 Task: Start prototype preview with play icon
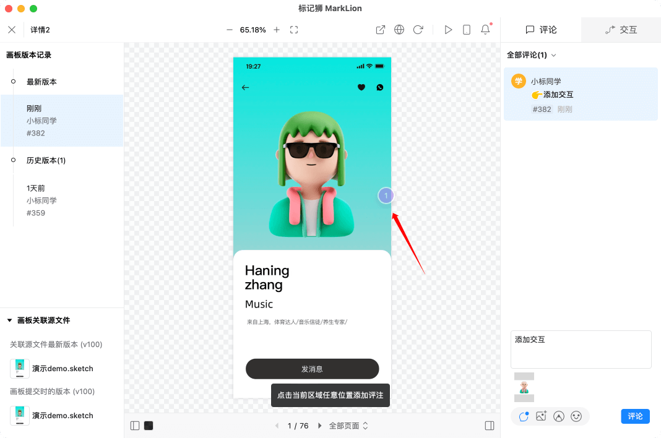(448, 29)
